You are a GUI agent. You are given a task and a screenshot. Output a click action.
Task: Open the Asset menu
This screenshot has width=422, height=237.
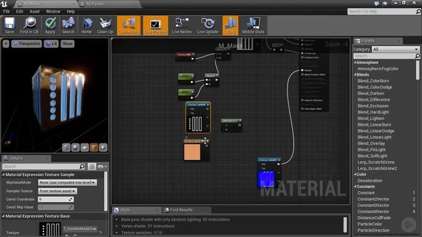(x=34, y=12)
